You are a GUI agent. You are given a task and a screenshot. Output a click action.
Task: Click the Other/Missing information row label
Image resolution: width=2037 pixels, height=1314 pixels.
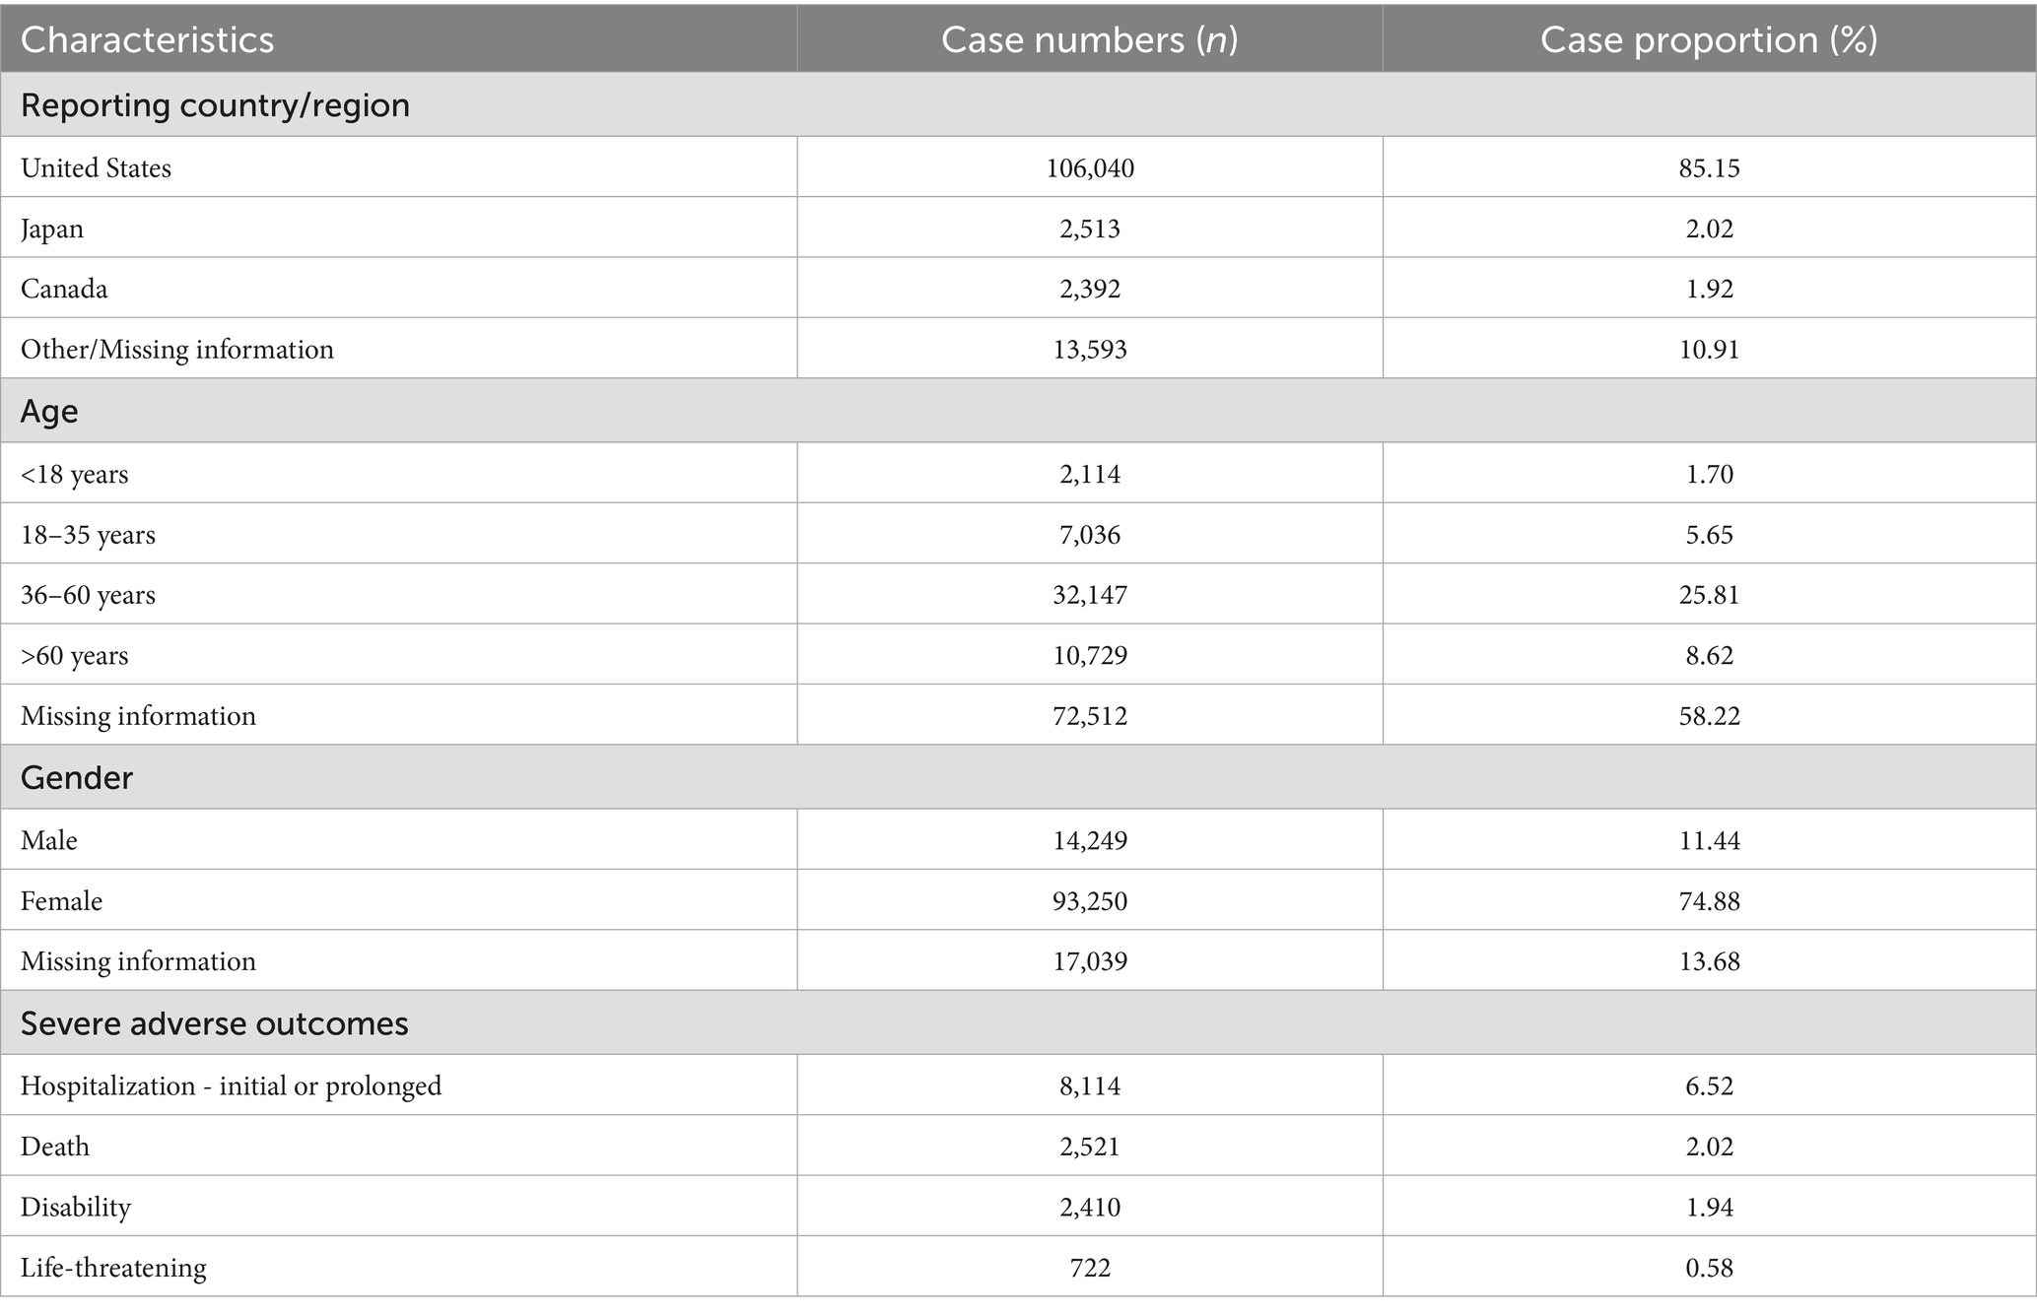pos(177,350)
